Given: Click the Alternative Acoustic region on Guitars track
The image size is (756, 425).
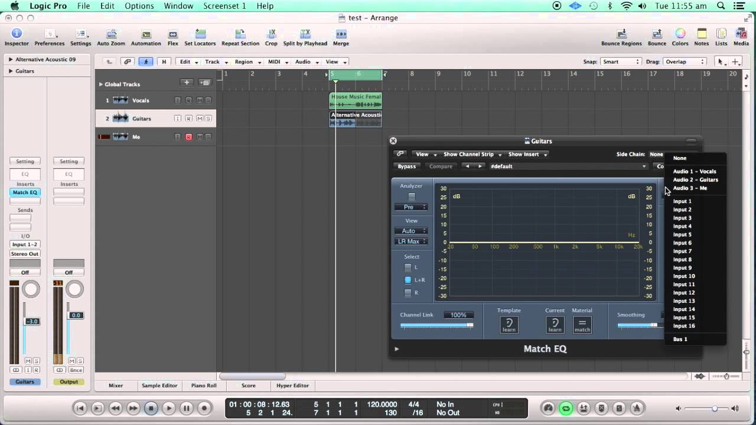Looking at the screenshot, I should (356, 119).
